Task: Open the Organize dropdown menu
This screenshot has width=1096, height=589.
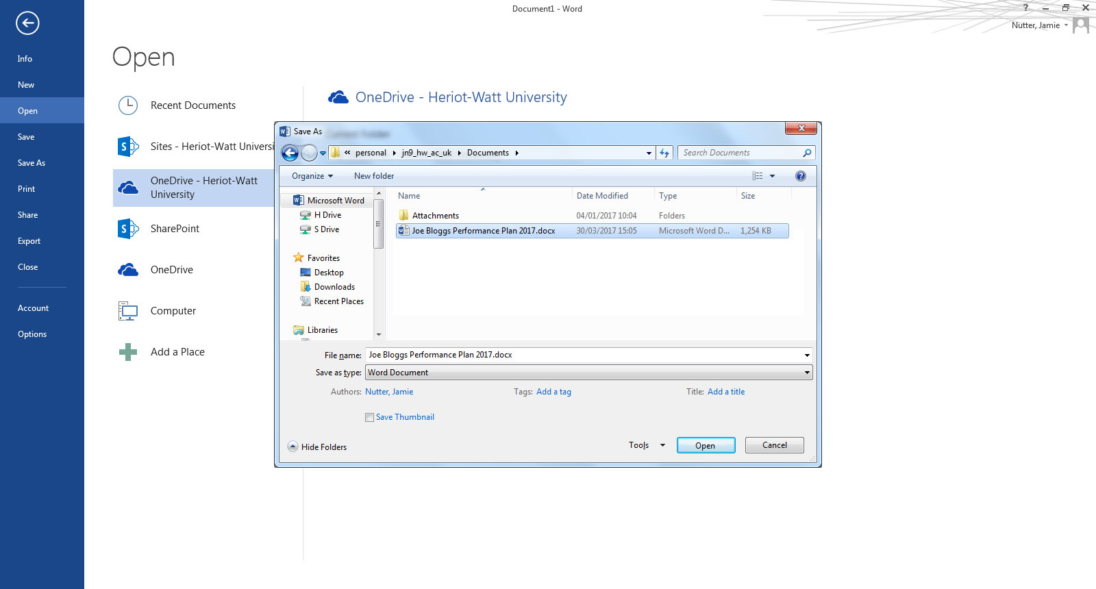Action: click(312, 176)
